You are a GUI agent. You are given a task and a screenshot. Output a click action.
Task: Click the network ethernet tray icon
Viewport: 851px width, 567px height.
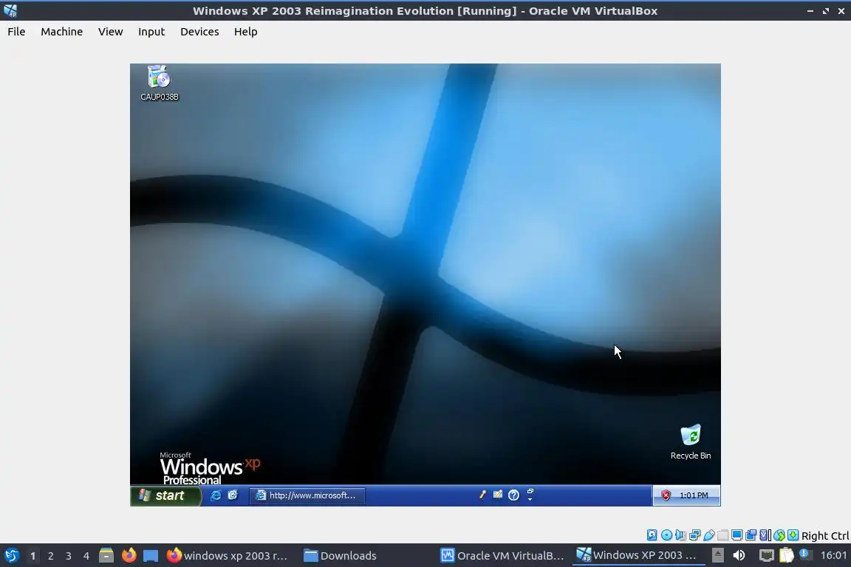click(766, 555)
